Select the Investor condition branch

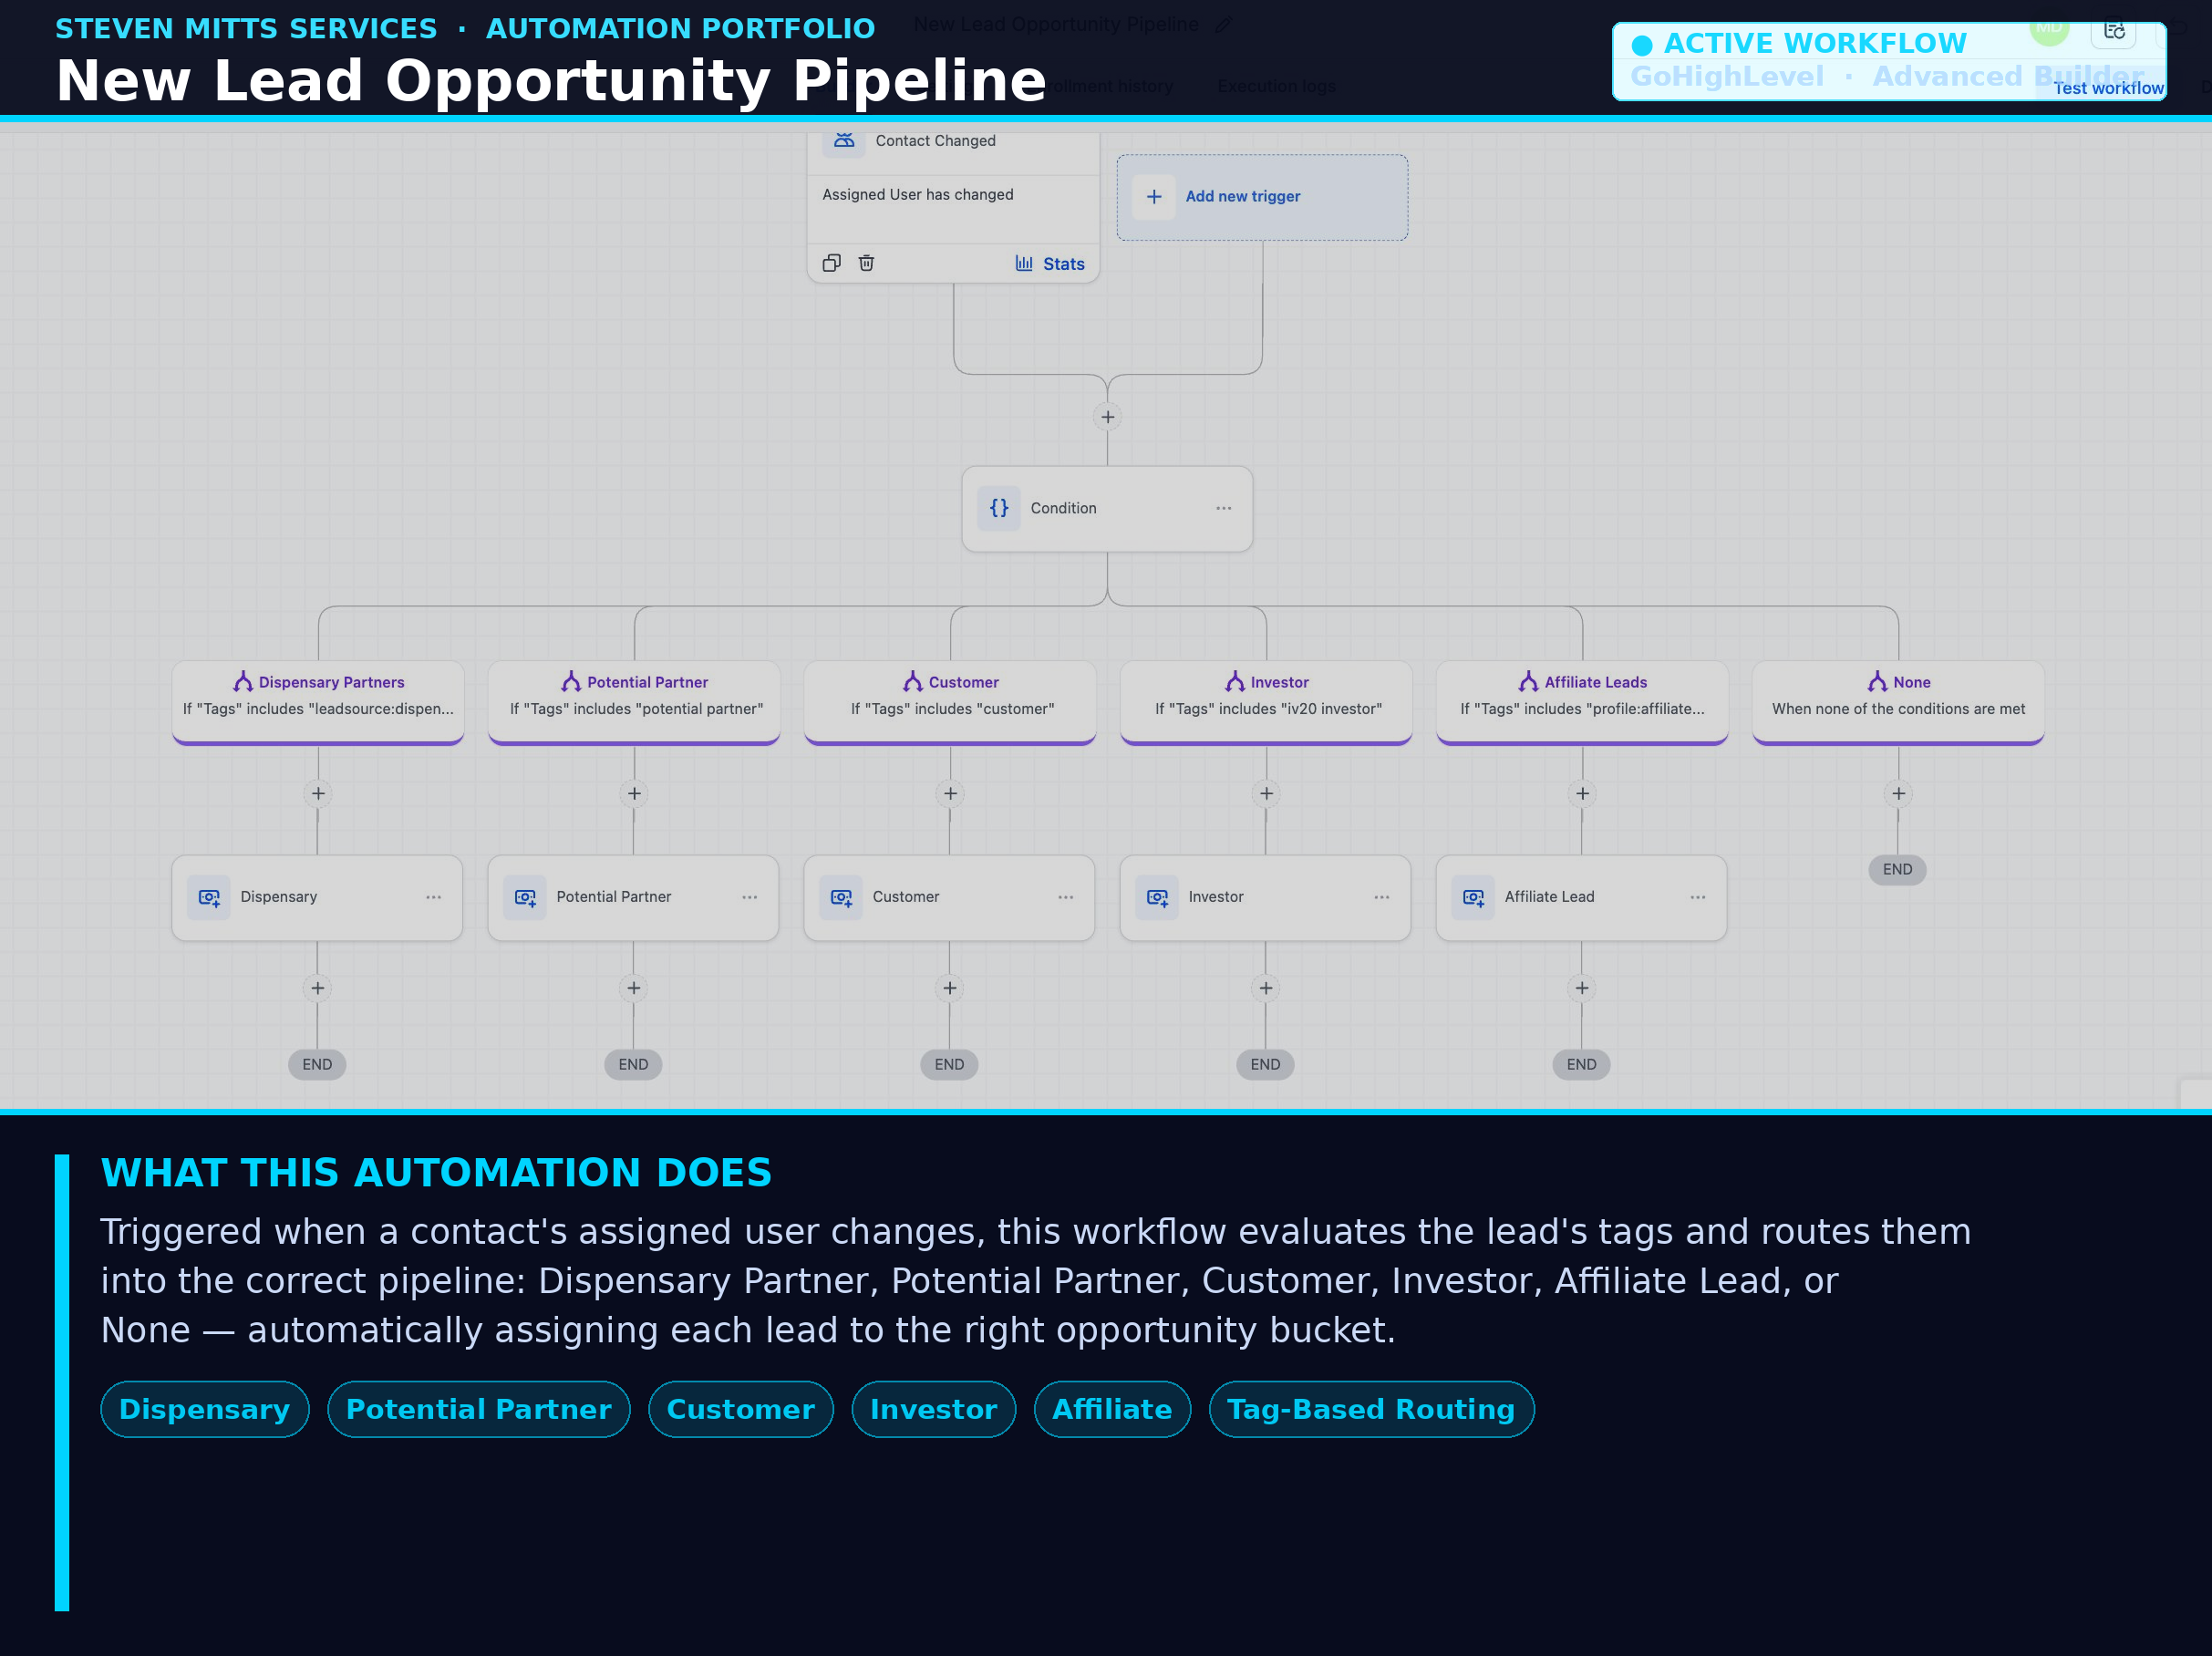[1266, 702]
